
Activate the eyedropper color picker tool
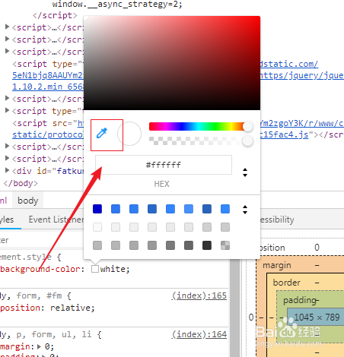click(102, 133)
